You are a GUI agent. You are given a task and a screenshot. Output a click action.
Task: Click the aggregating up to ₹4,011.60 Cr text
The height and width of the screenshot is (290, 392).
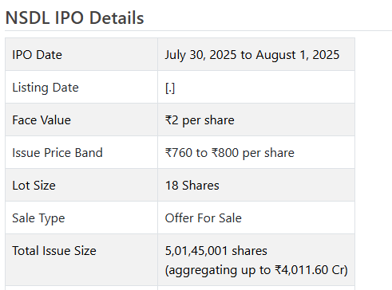coord(256,270)
